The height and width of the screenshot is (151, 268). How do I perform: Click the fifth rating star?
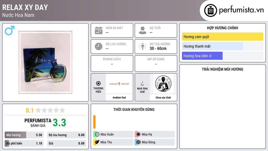tap(62, 110)
